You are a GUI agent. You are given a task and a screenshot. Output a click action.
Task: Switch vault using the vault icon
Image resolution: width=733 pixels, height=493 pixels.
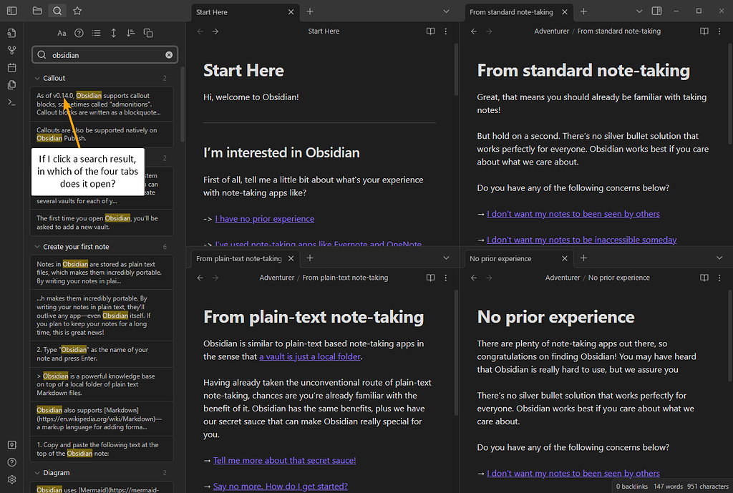(x=11, y=444)
